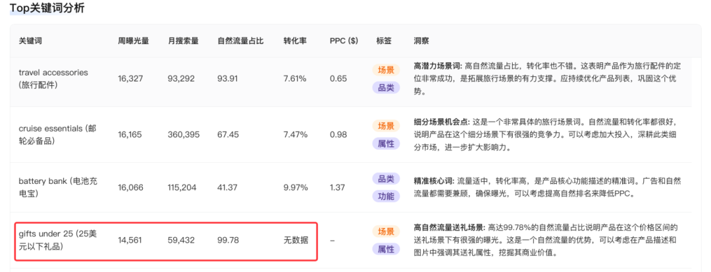Screen dimensions: 711x272
Task: Click 品类 tag in travel accessories row
Action: click(x=386, y=88)
